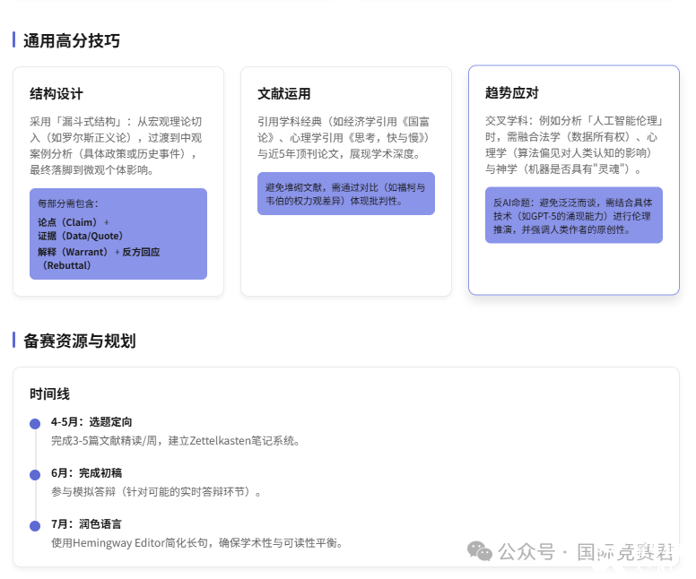
Task: Click the 6月：完成初稿 timeline entry
Action: click(x=86, y=473)
